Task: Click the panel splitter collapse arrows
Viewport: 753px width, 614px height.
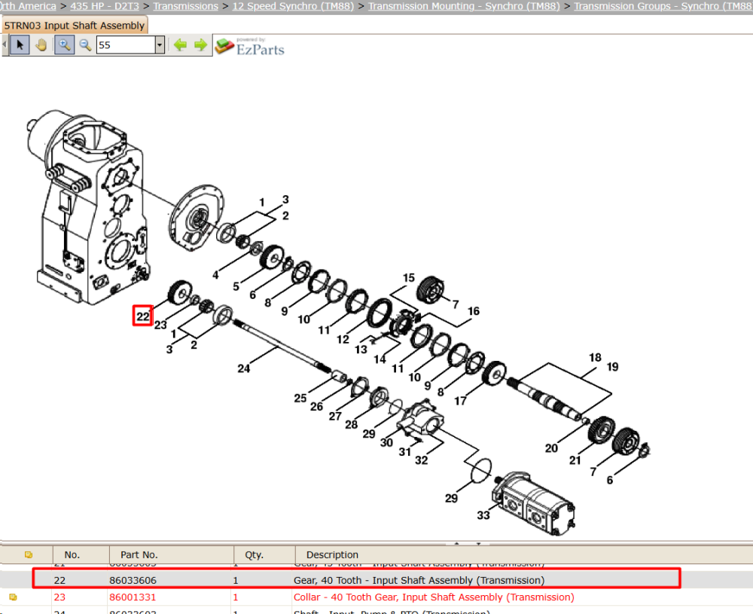Action: click(x=468, y=543)
